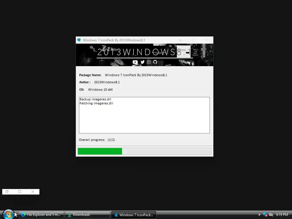Click the 'Overall progress: (1/2)' text
The height and width of the screenshot is (219, 292).
[x=97, y=140]
